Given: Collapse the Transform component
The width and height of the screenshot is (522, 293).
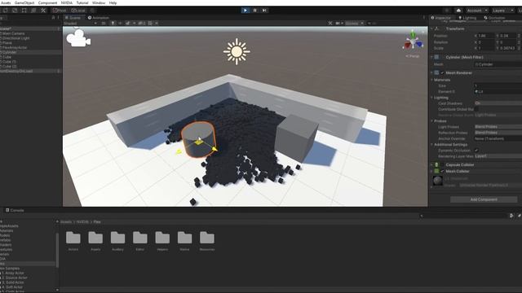Looking at the screenshot, I should pyautogui.click(x=431, y=29).
